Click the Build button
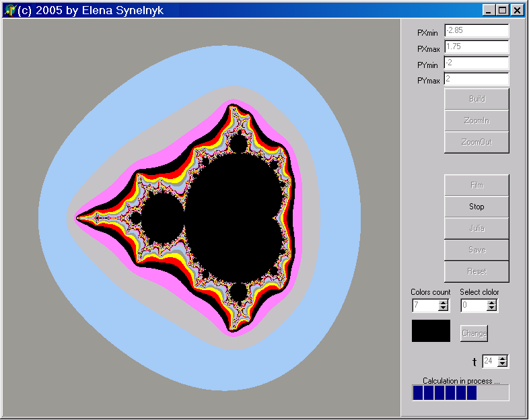This screenshot has width=529, height=420. [x=477, y=99]
